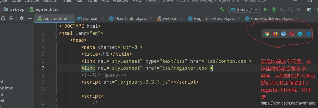This screenshot has width=318, height=108.
Task: Open the Window menu
Action: (x=121, y=1)
